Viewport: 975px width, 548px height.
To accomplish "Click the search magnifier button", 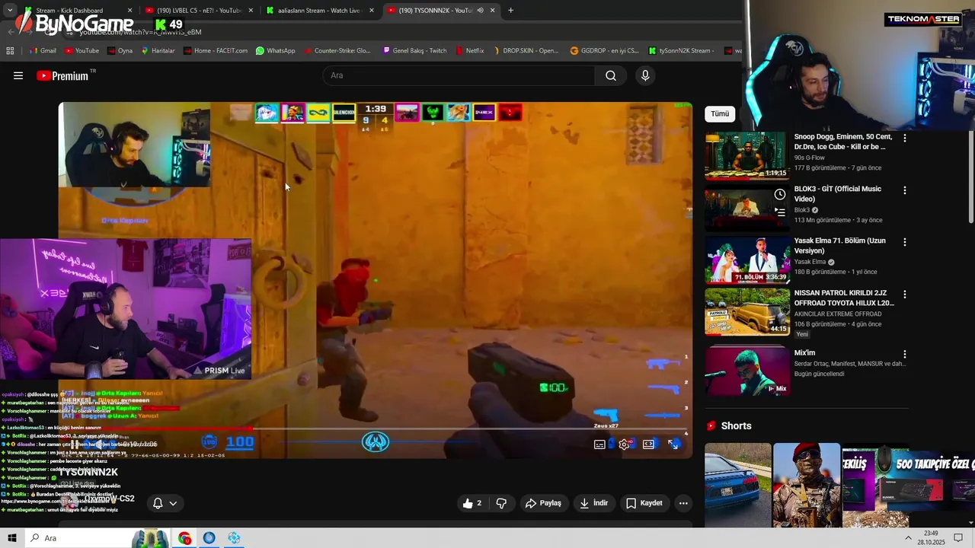I will (x=611, y=75).
